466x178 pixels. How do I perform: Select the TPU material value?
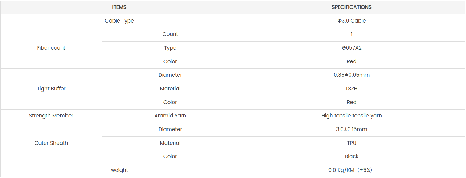(x=351, y=143)
